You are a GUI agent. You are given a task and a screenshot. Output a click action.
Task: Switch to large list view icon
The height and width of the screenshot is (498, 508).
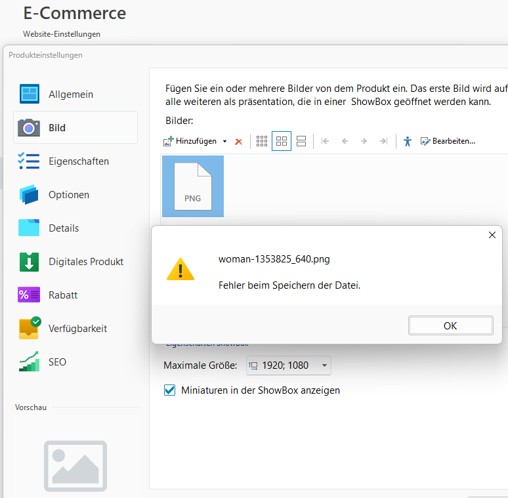point(301,141)
